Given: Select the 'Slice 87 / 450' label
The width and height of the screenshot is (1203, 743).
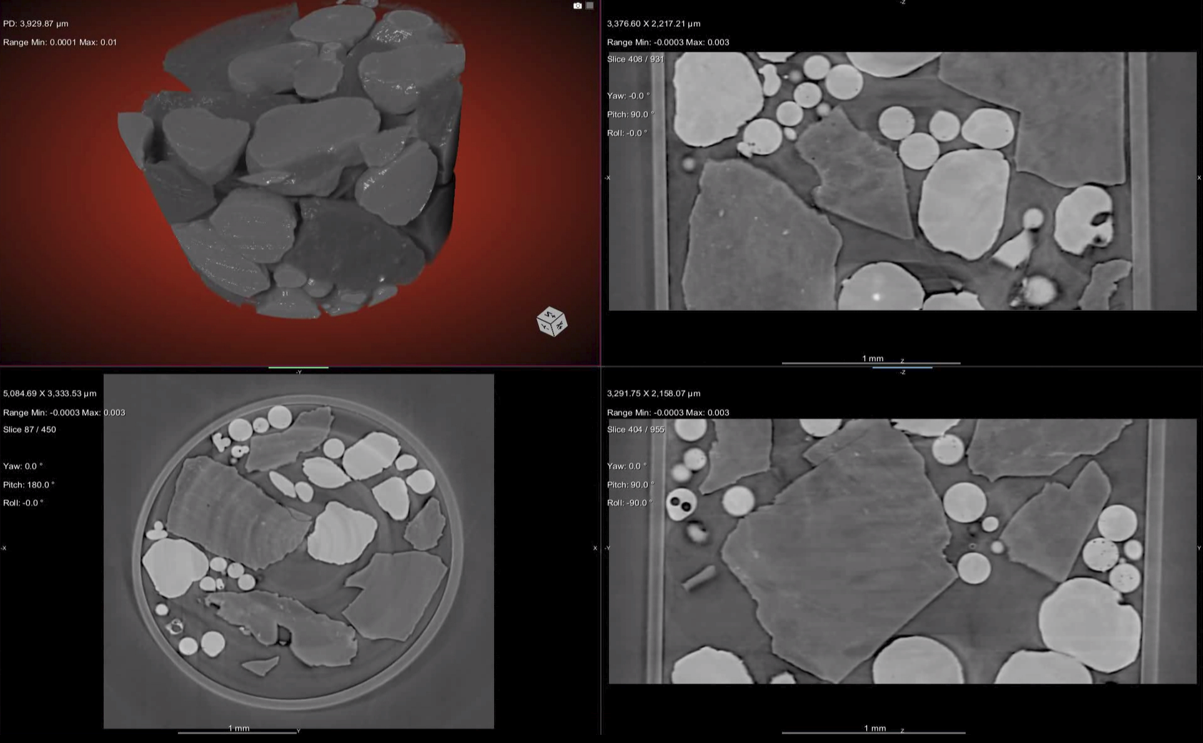Looking at the screenshot, I should (29, 430).
